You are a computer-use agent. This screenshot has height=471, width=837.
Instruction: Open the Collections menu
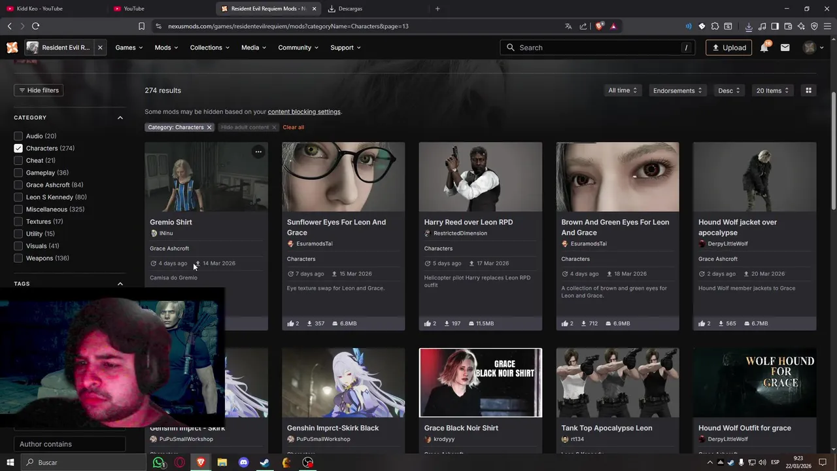pos(210,48)
